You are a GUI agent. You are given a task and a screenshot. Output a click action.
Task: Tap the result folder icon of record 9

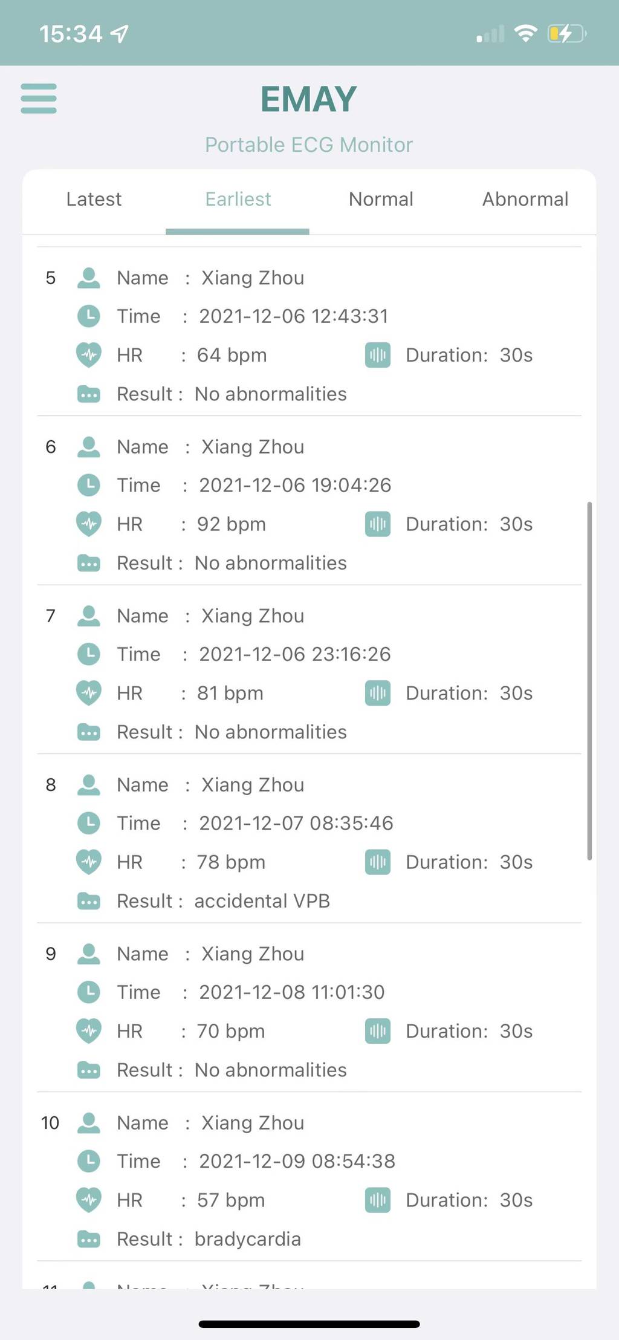pyautogui.click(x=89, y=1070)
